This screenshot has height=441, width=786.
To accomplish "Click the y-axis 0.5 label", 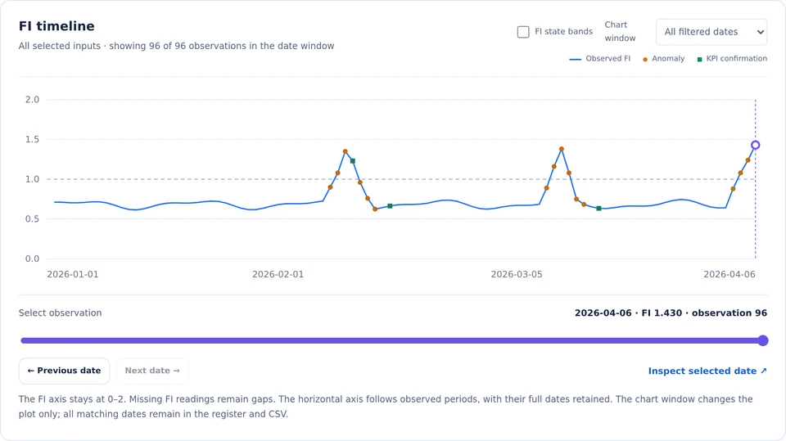I will pyautogui.click(x=32, y=219).
